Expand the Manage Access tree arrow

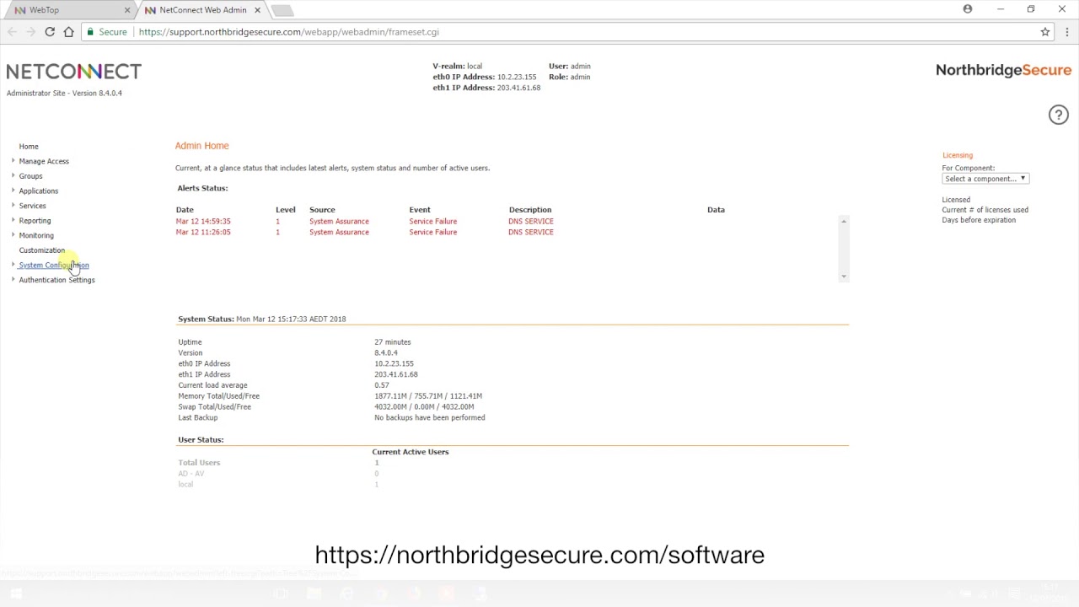pos(13,160)
